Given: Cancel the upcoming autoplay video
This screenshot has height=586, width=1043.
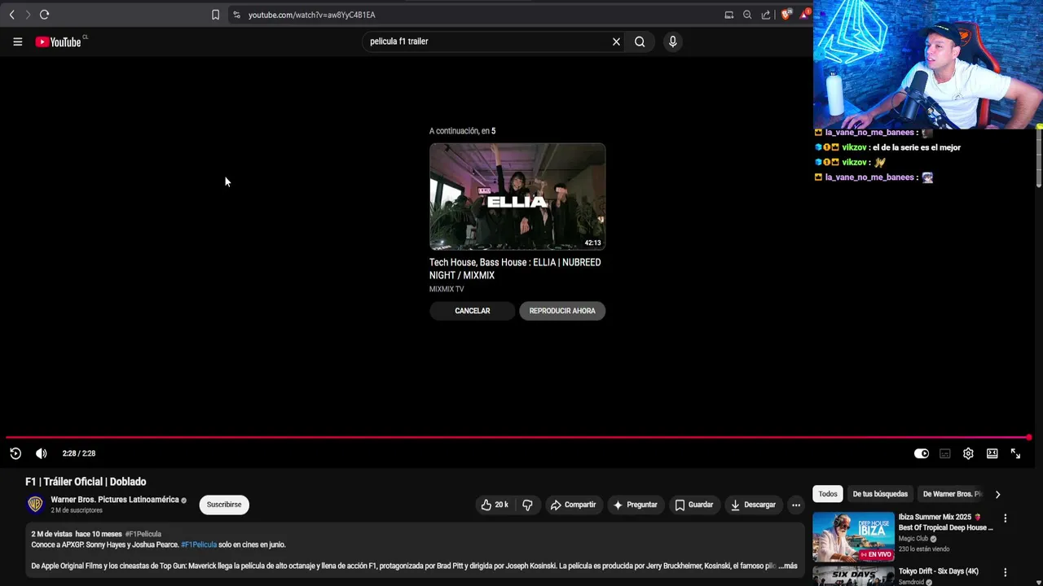Looking at the screenshot, I should click(473, 311).
